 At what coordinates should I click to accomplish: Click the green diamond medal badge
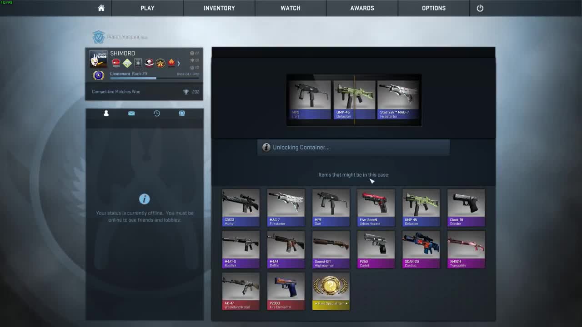(127, 63)
